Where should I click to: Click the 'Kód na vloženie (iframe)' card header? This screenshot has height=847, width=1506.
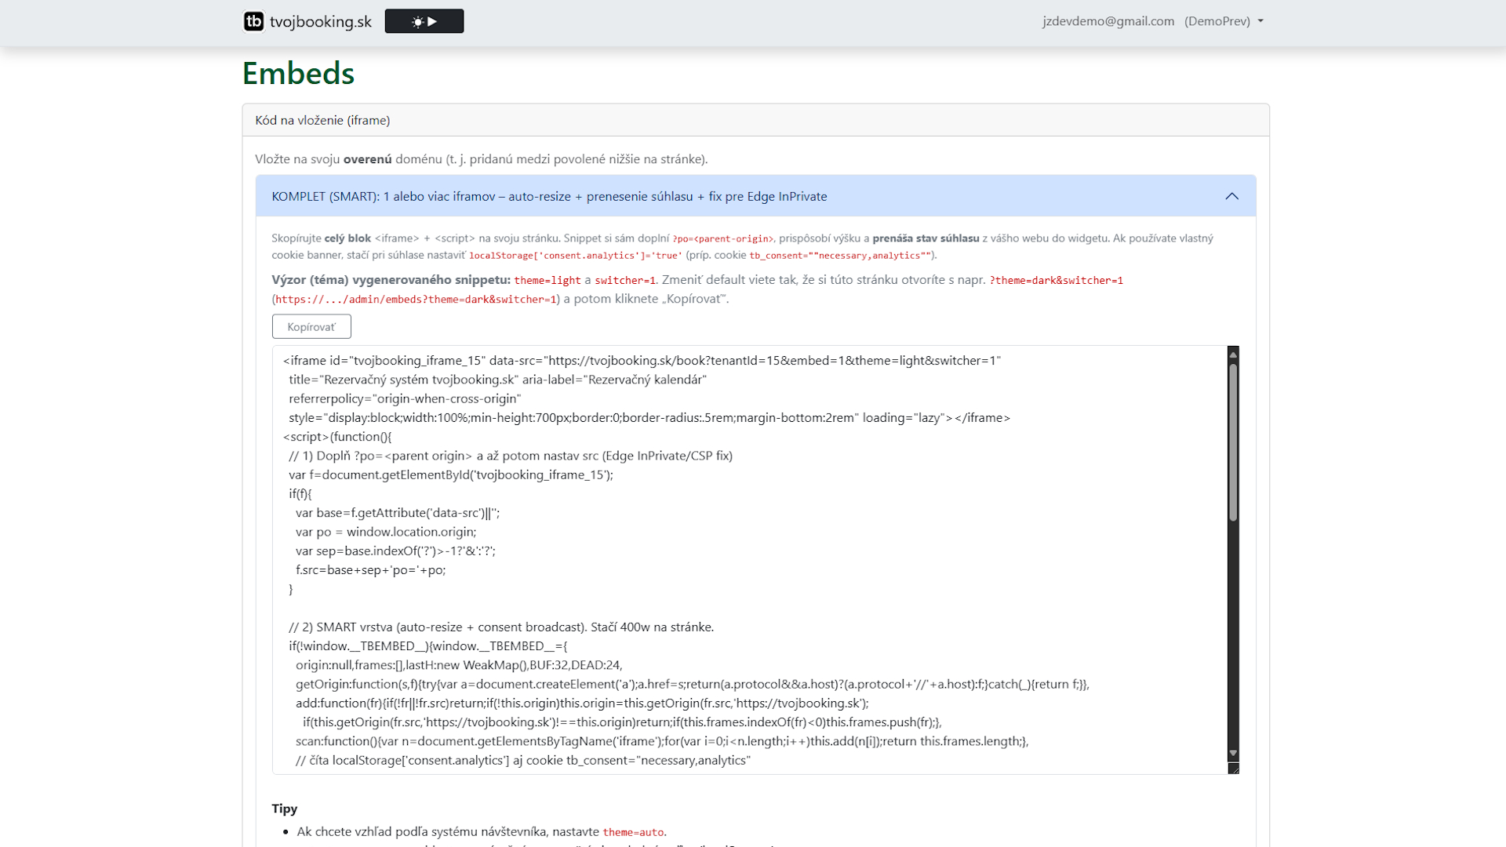pyautogui.click(x=322, y=120)
